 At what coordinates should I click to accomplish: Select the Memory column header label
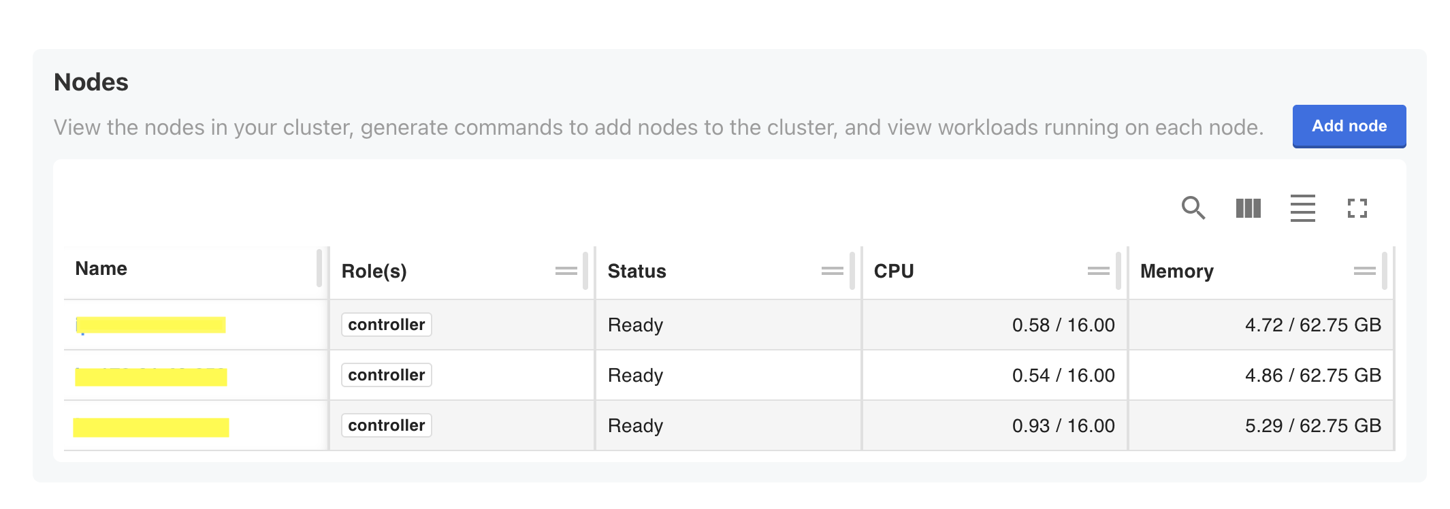(x=1176, y=271)
